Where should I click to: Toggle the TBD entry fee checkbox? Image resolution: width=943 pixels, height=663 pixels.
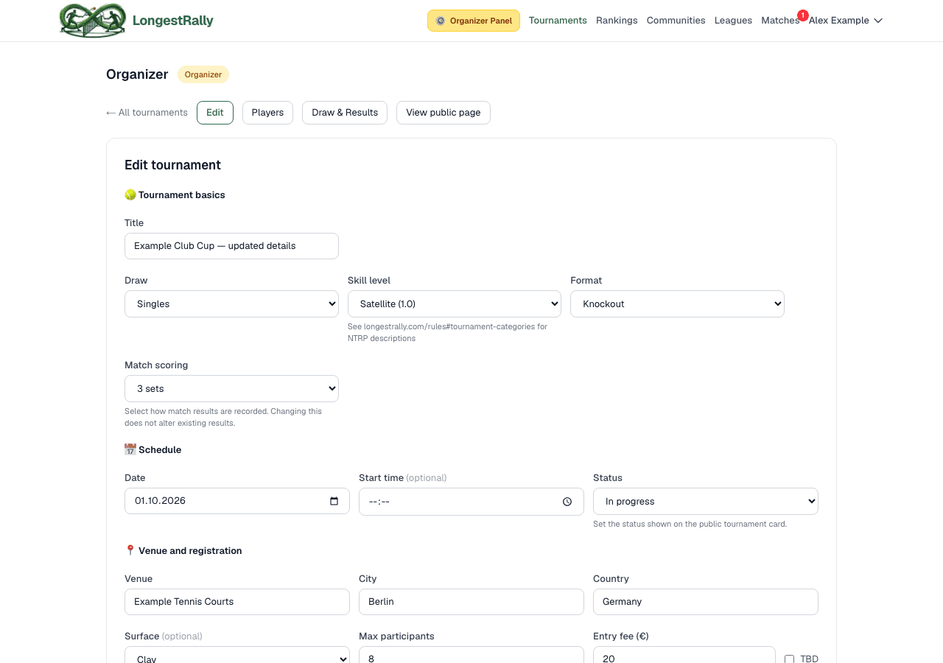pos(789,659)
